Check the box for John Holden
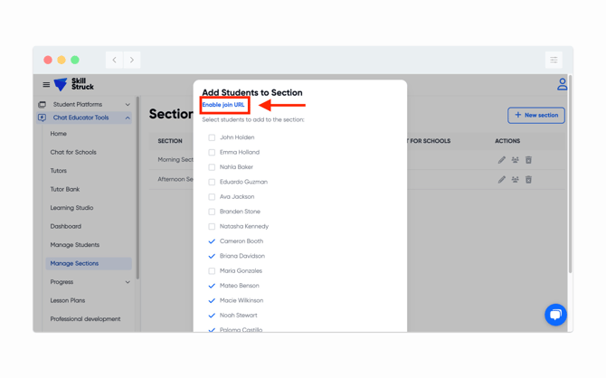This screenshot has width=606, height=378. point(212,137)
